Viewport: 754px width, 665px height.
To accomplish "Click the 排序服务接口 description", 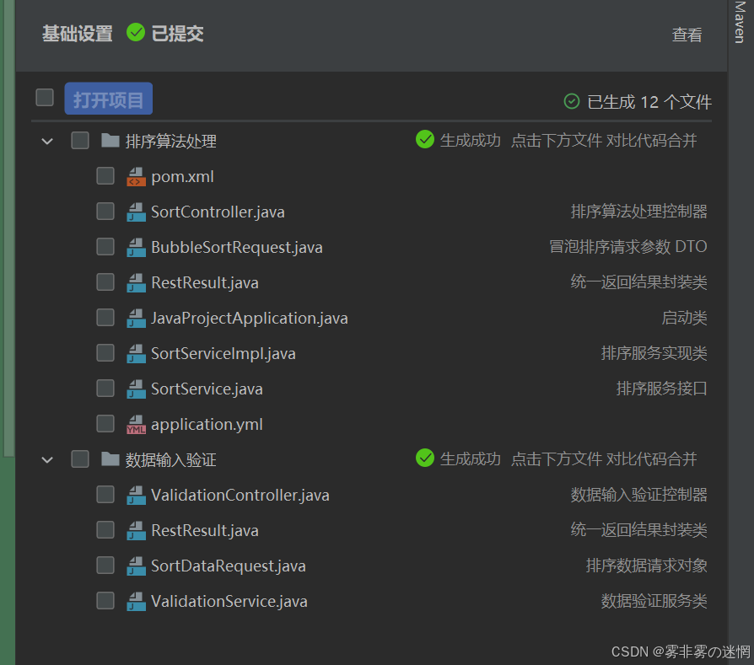I will (x=662, y=389).
